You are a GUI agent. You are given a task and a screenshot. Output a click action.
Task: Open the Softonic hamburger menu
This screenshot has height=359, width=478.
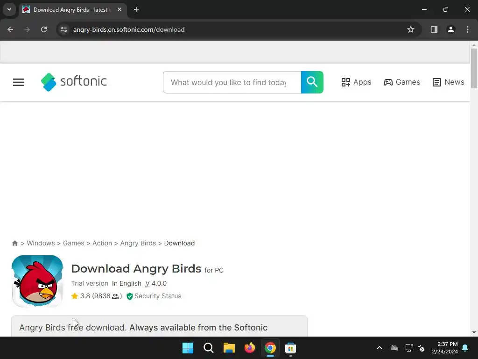(19, 82)
